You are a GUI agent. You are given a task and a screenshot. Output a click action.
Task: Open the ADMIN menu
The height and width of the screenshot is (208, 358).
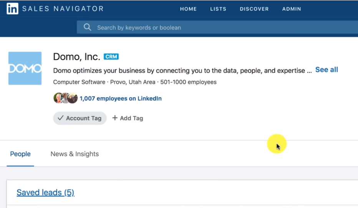click(292, 9)
